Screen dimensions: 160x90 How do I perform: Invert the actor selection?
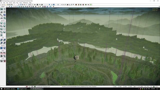click(1, 56)
